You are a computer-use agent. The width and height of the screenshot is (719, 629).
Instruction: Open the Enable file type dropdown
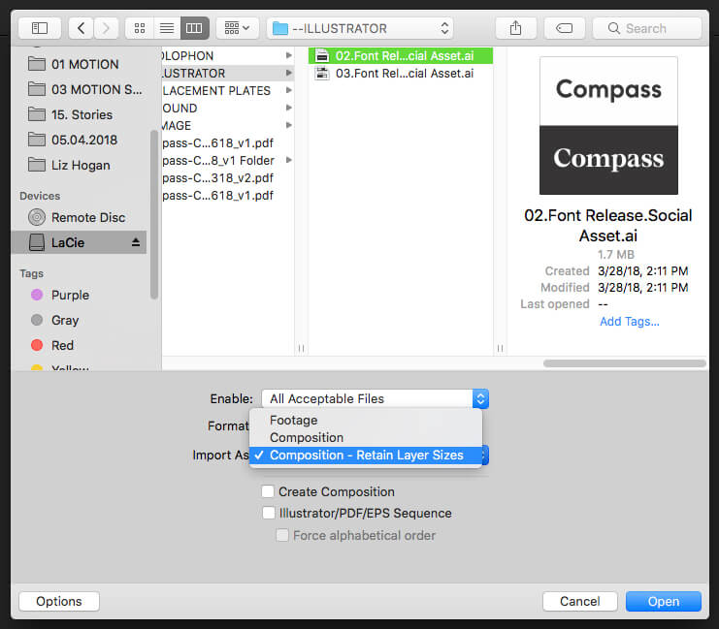(375, 398)
